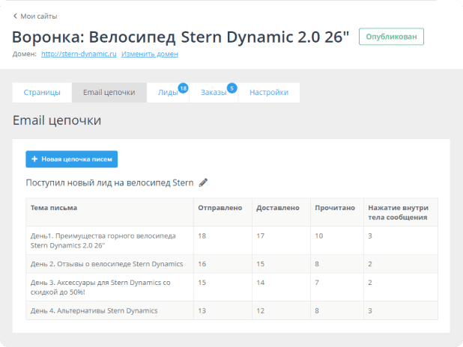
Task: Click the Лиды badge showing 18
Action: (x=183, y=88)
